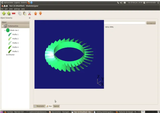Click the blue Help question-mark icon
Viewport: 160px width, 113px height.
click(31, 3)
